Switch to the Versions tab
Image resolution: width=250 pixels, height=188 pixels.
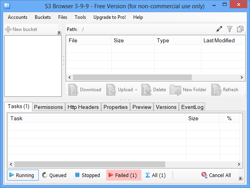[x=166, y=107]
